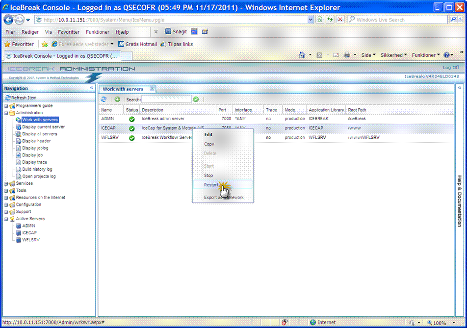The height and width of the screenshot is (328, 467).
Task: Click the Home icon in command bar
Action: [x=302, y=55]
